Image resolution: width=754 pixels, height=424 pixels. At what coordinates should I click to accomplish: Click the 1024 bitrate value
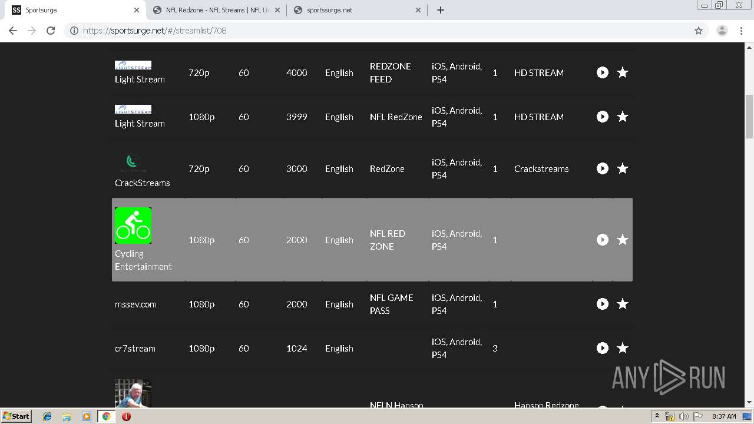click(297, 348)
